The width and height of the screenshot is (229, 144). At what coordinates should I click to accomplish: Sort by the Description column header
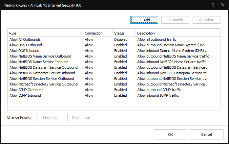tap(174, 33)
